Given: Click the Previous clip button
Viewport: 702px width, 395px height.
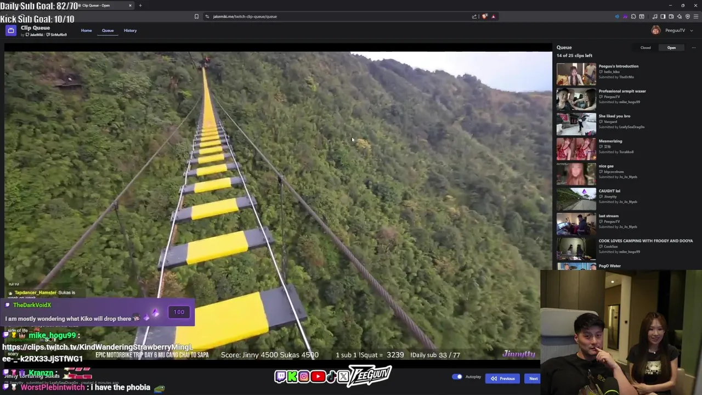Looking at the screenshot, I should 503,379.
